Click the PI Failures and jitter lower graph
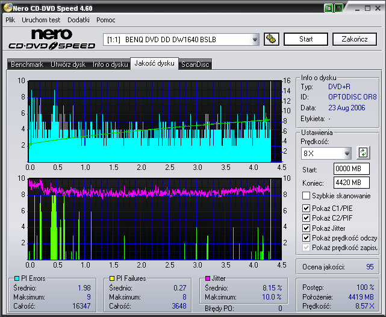Screen dimensions: 386x317 (x=155, y=219)
